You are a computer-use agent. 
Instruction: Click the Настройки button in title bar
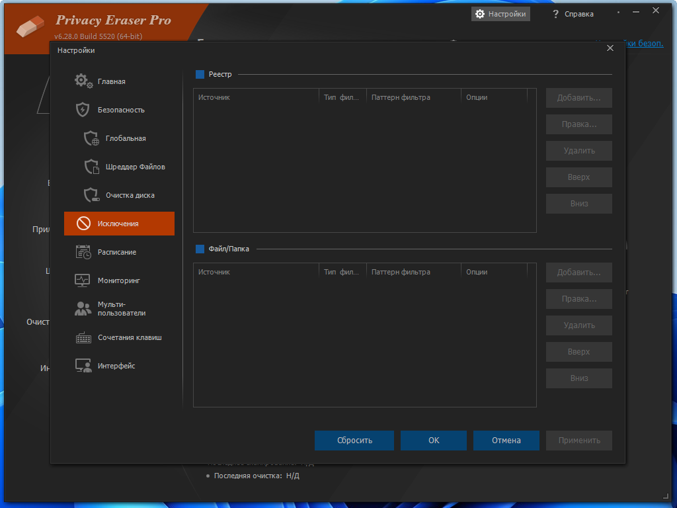pos(500,14)
